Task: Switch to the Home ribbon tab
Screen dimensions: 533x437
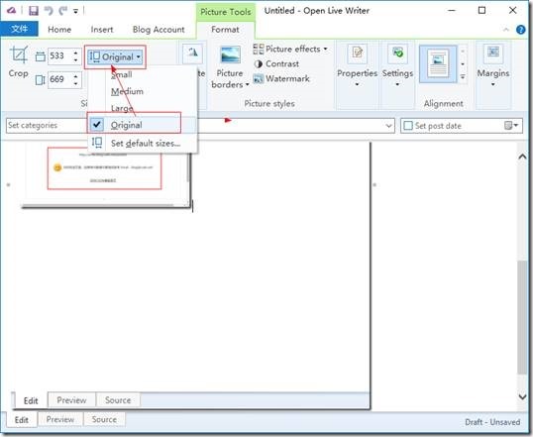Action: click(x=59, y=30)
